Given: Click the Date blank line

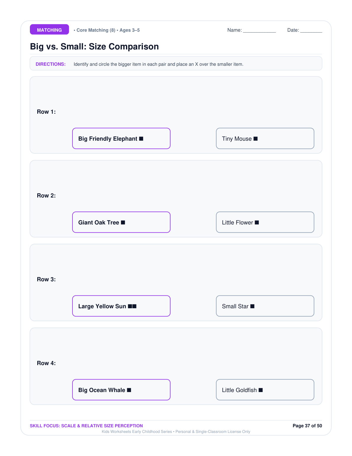Looking at the screenshot, I should 311,31.
